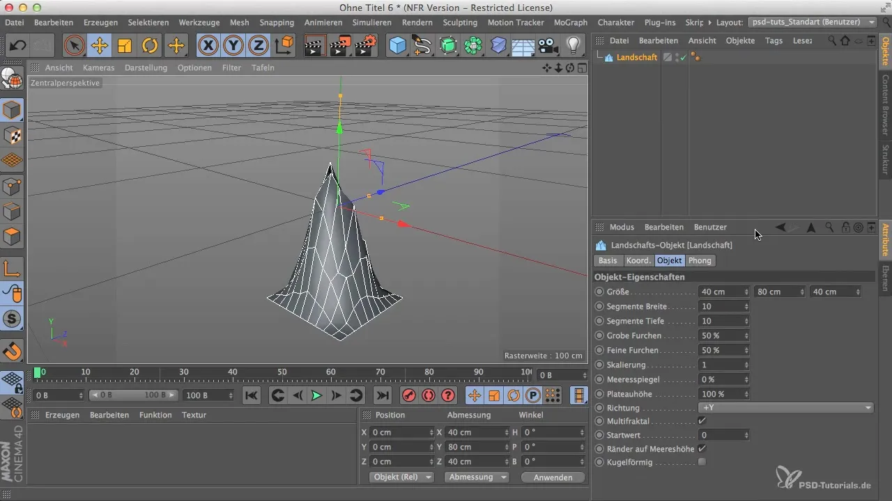The width and height of the screenshot is (892, 501).
Task: Open the Layout selector dropdown
Action: pyautogui.click(x=813, y=22)
